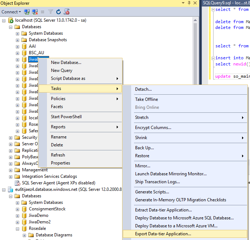Click the Database Snapshots folder icon
The height and width of the screenshot is (240, 250).
point(24,40)
